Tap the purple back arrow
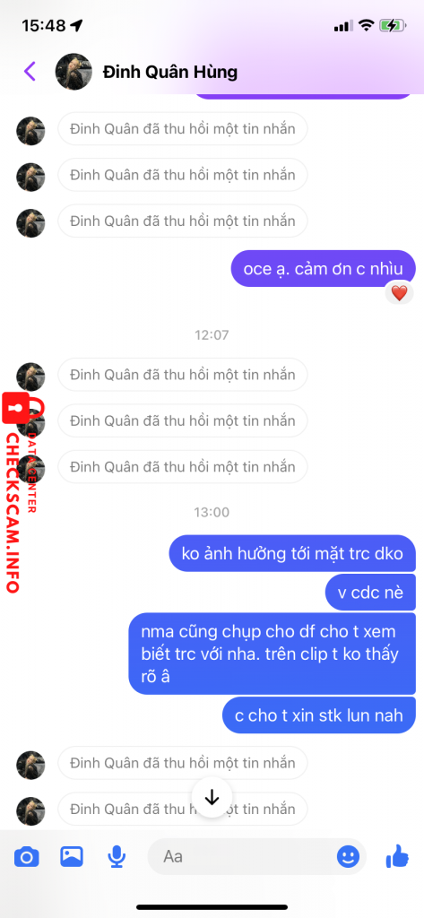The image size is (424, 918). [x=30, y=72]
